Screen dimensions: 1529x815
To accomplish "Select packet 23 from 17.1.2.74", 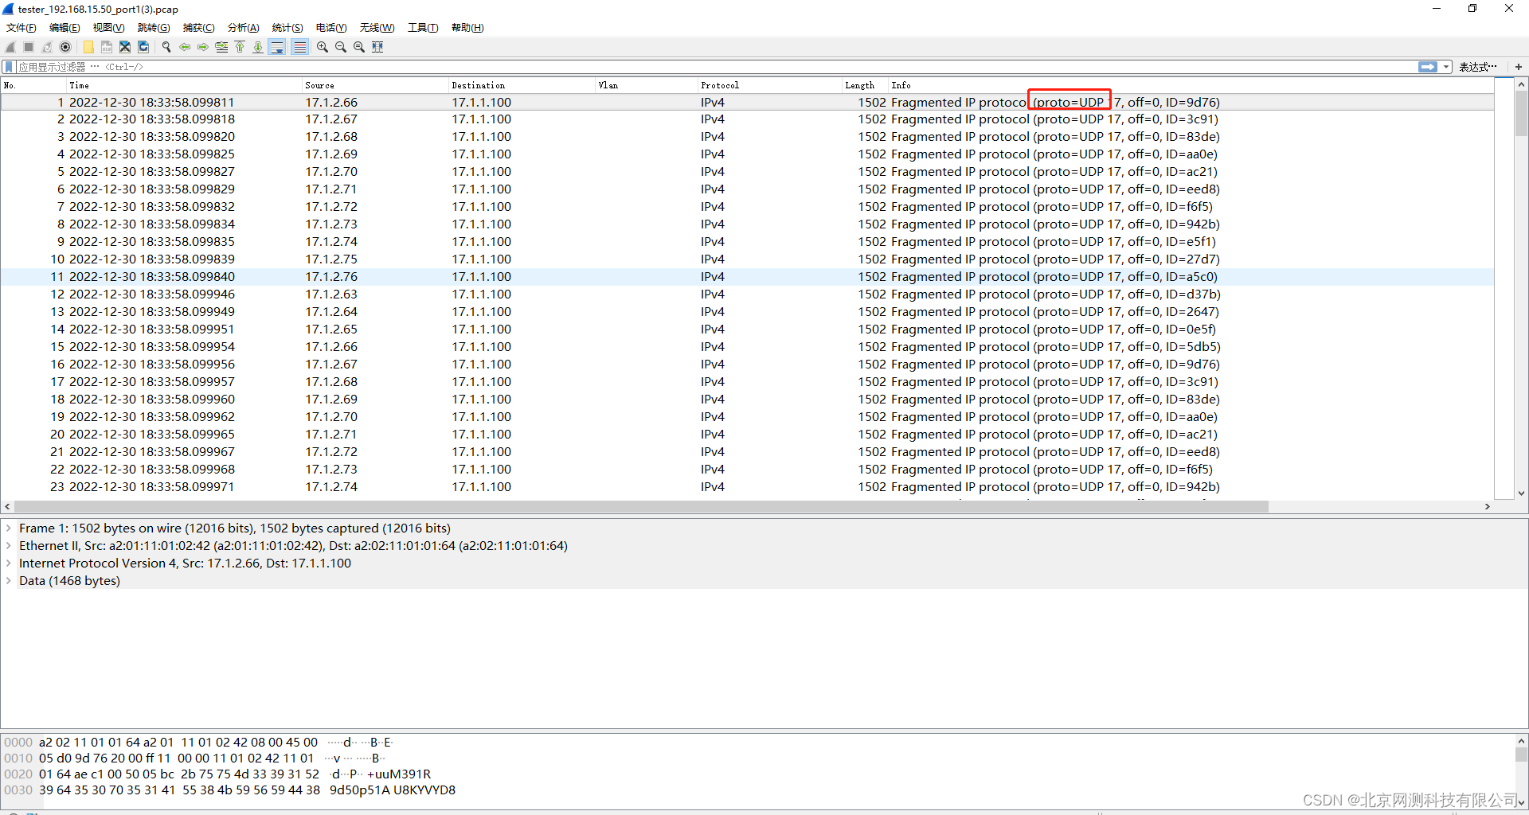I will [x=747, y=487].
